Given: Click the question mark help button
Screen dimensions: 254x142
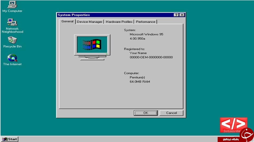Looking at the screenshot, I should coord(176,15).
